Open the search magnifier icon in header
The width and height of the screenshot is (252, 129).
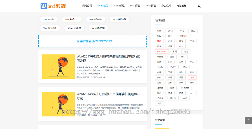click(199, 6)
